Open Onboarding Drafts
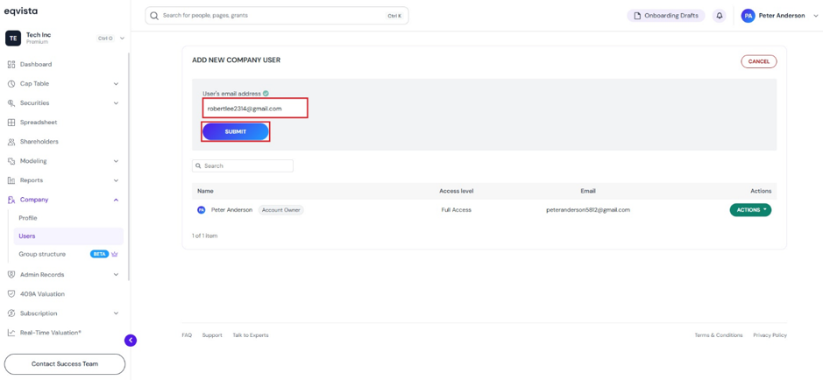 [666, 16]
